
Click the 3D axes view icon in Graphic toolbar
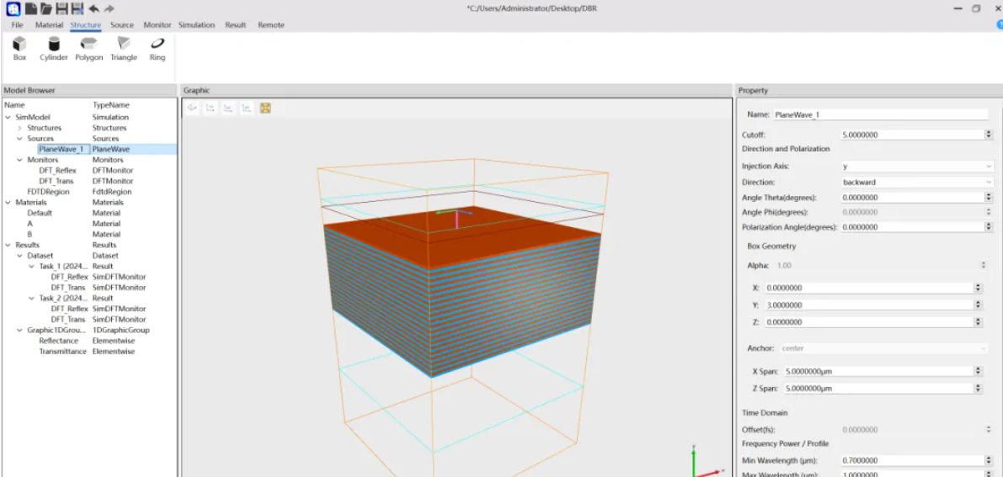tap(191, 108)
